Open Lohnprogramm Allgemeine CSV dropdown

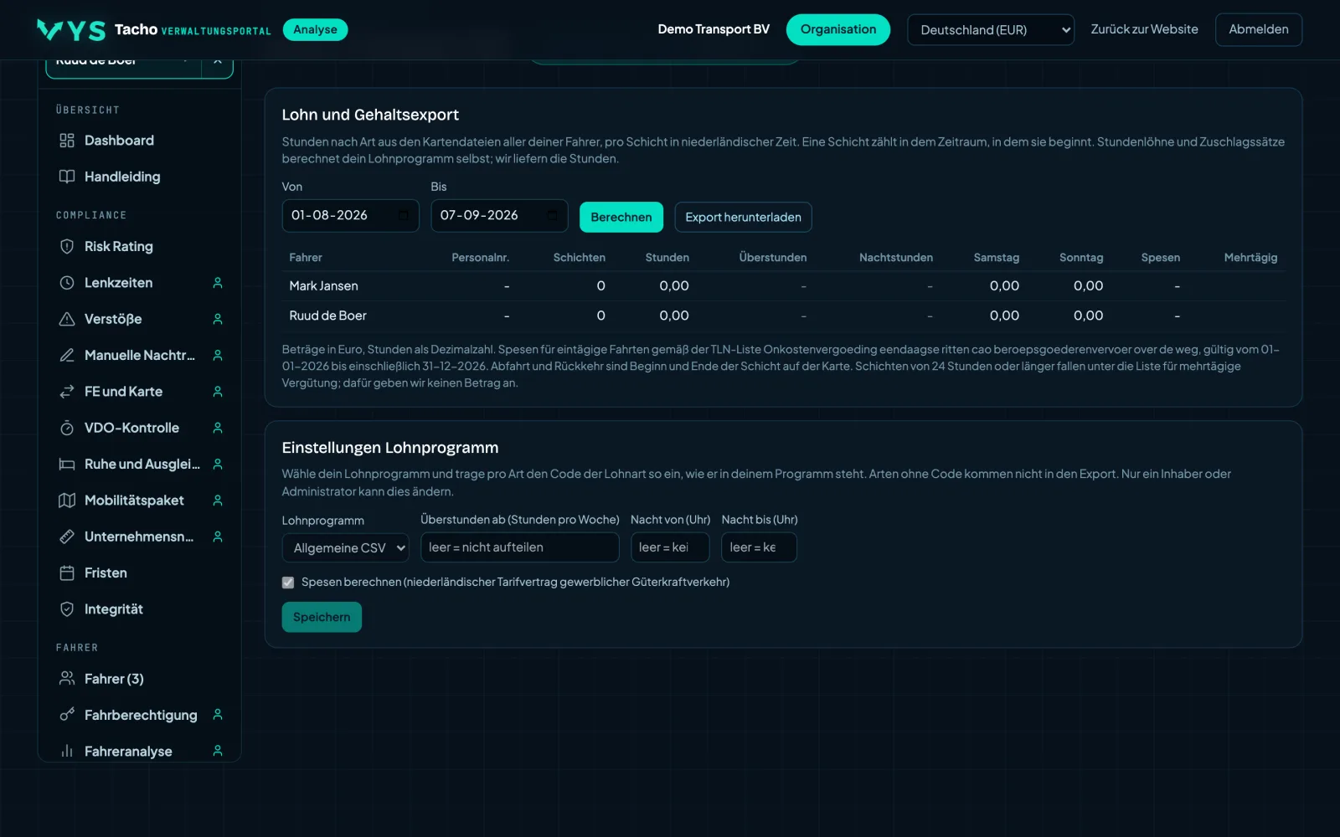coord(346,548)
